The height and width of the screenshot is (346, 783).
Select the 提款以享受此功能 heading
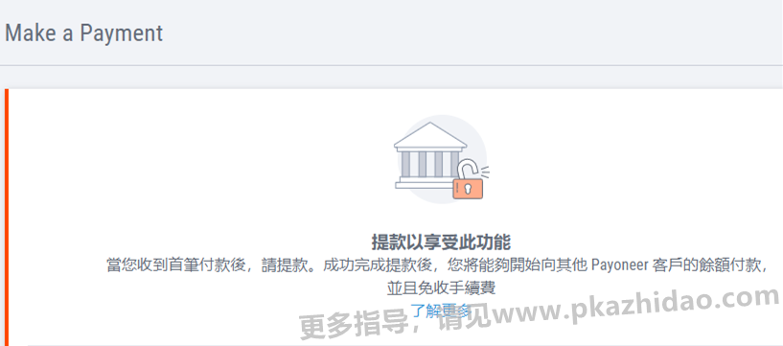(x=441, y=242)
